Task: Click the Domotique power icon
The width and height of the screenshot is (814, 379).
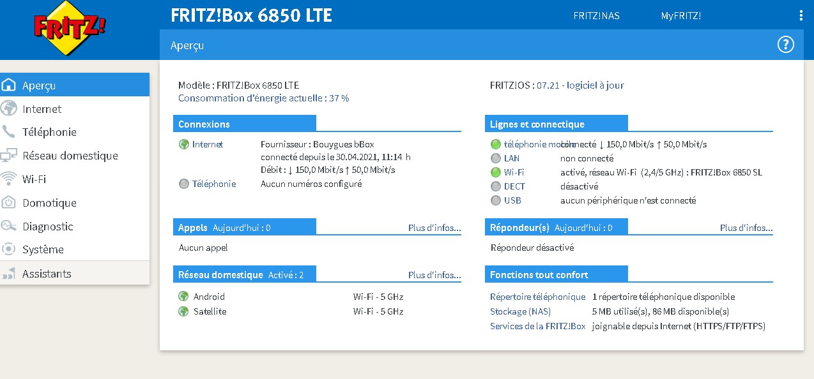Action: (9, 203)
